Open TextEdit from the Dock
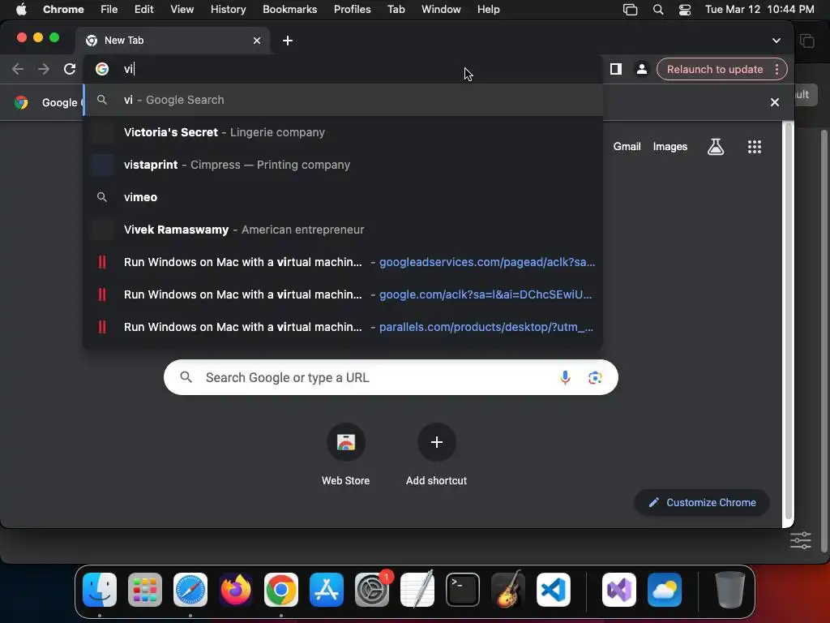 click(417, 590)
